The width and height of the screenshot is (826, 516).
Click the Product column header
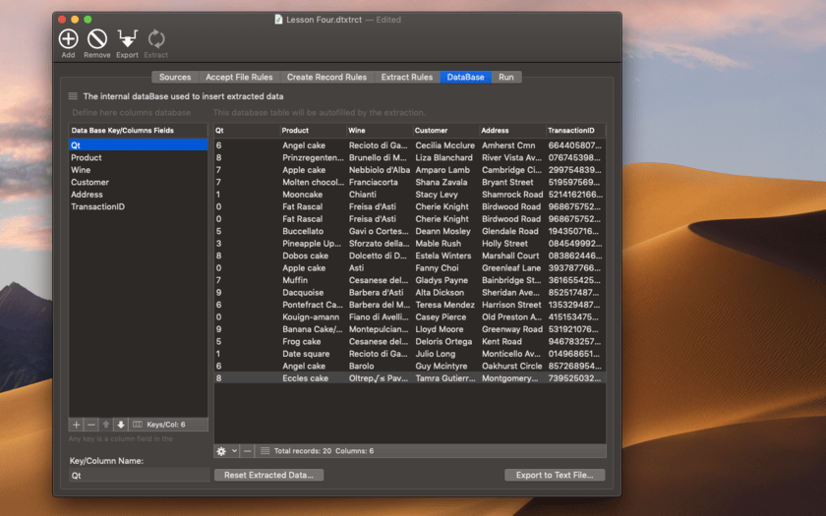[x=313, y=131]
